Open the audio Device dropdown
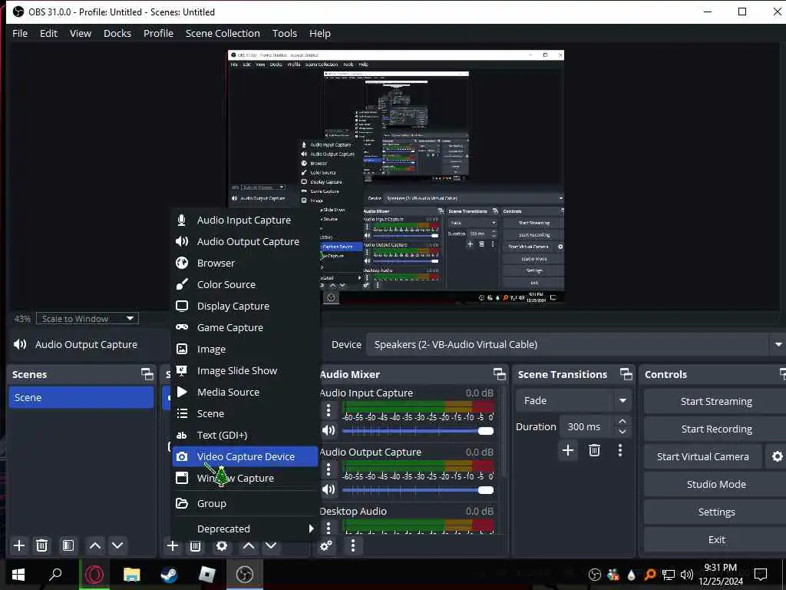The image size is (786, 590). point(576,345)
